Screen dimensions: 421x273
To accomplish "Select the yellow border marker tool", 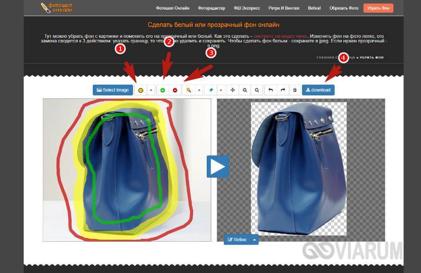I will [x=141, y=90].
